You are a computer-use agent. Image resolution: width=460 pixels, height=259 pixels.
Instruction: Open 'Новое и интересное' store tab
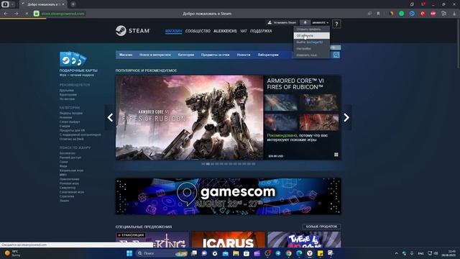(x=155, y=55)
